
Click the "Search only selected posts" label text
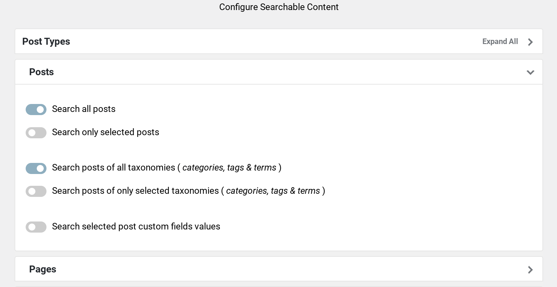coord(105,132)
